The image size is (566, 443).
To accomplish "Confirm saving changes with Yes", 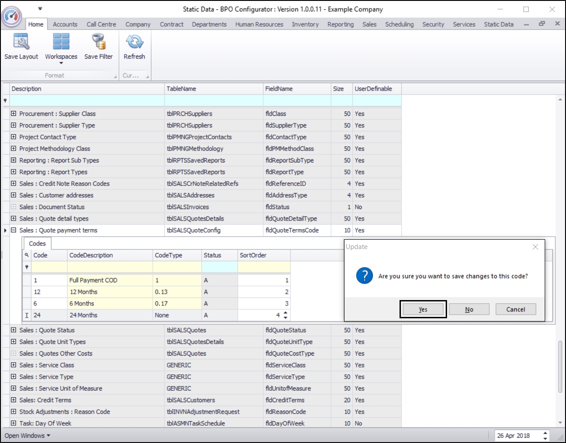I will click(423, 309).
